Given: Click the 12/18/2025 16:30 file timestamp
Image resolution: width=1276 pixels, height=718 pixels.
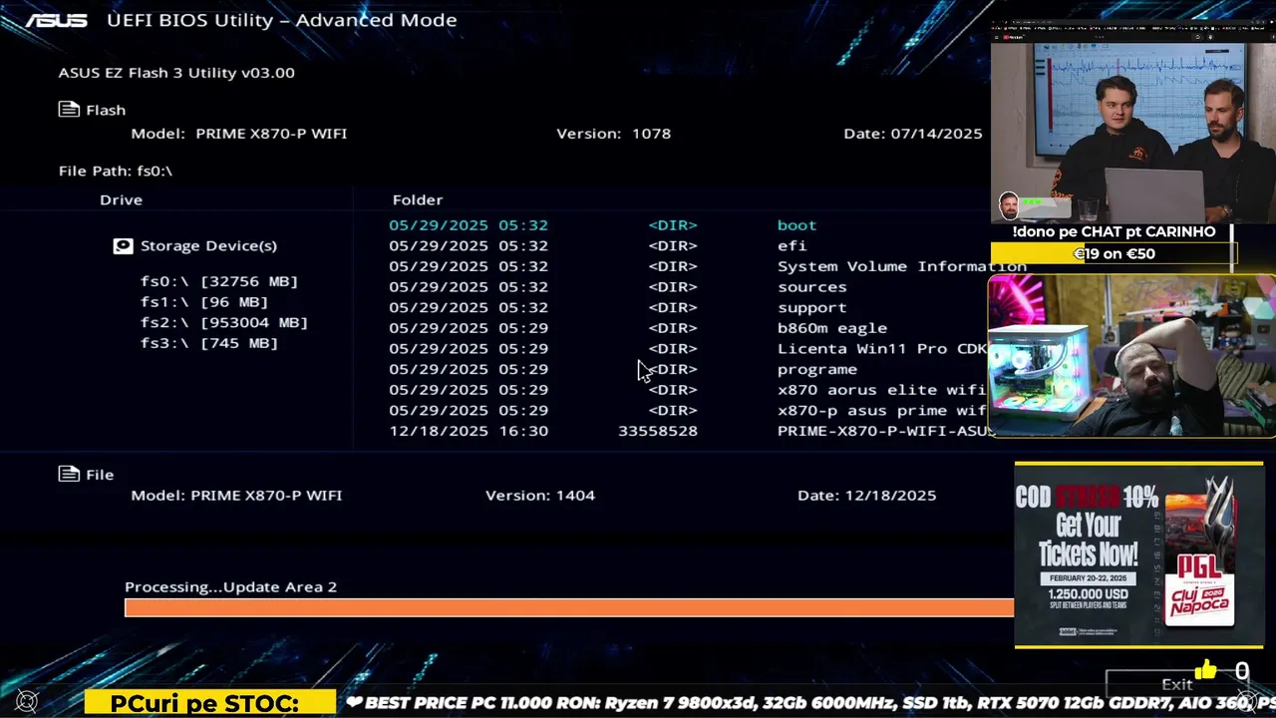Looking at the screenshot, I should tap(469, 431).
